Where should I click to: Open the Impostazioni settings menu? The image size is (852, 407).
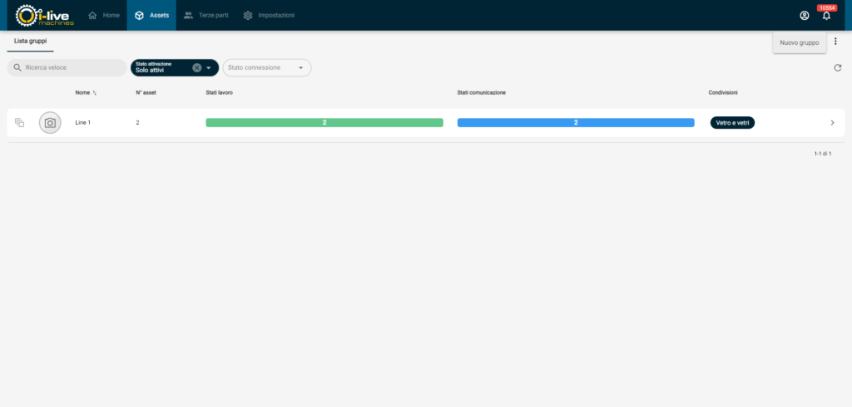(269, 16)
